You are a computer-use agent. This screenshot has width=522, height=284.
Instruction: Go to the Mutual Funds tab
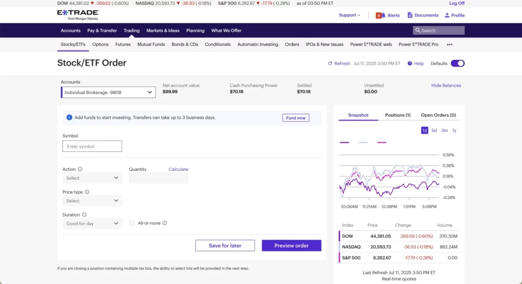[x=151, y=44]
